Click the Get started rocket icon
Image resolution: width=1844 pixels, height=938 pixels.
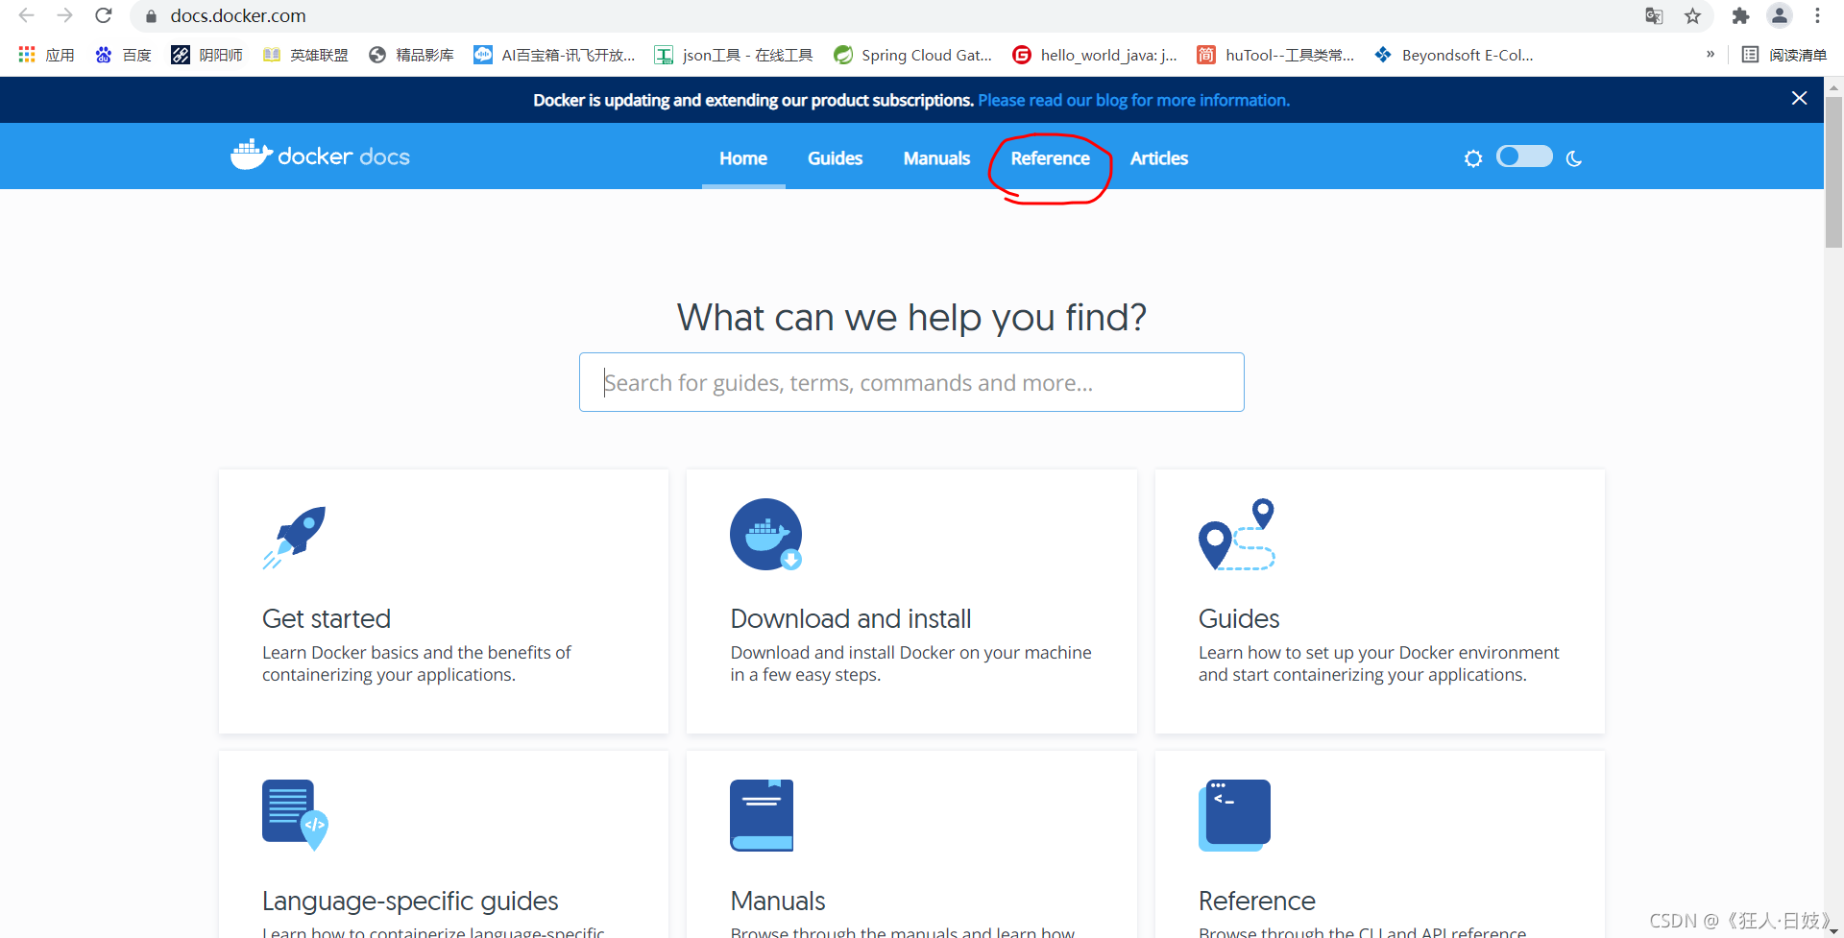click(x=295, y=537)
